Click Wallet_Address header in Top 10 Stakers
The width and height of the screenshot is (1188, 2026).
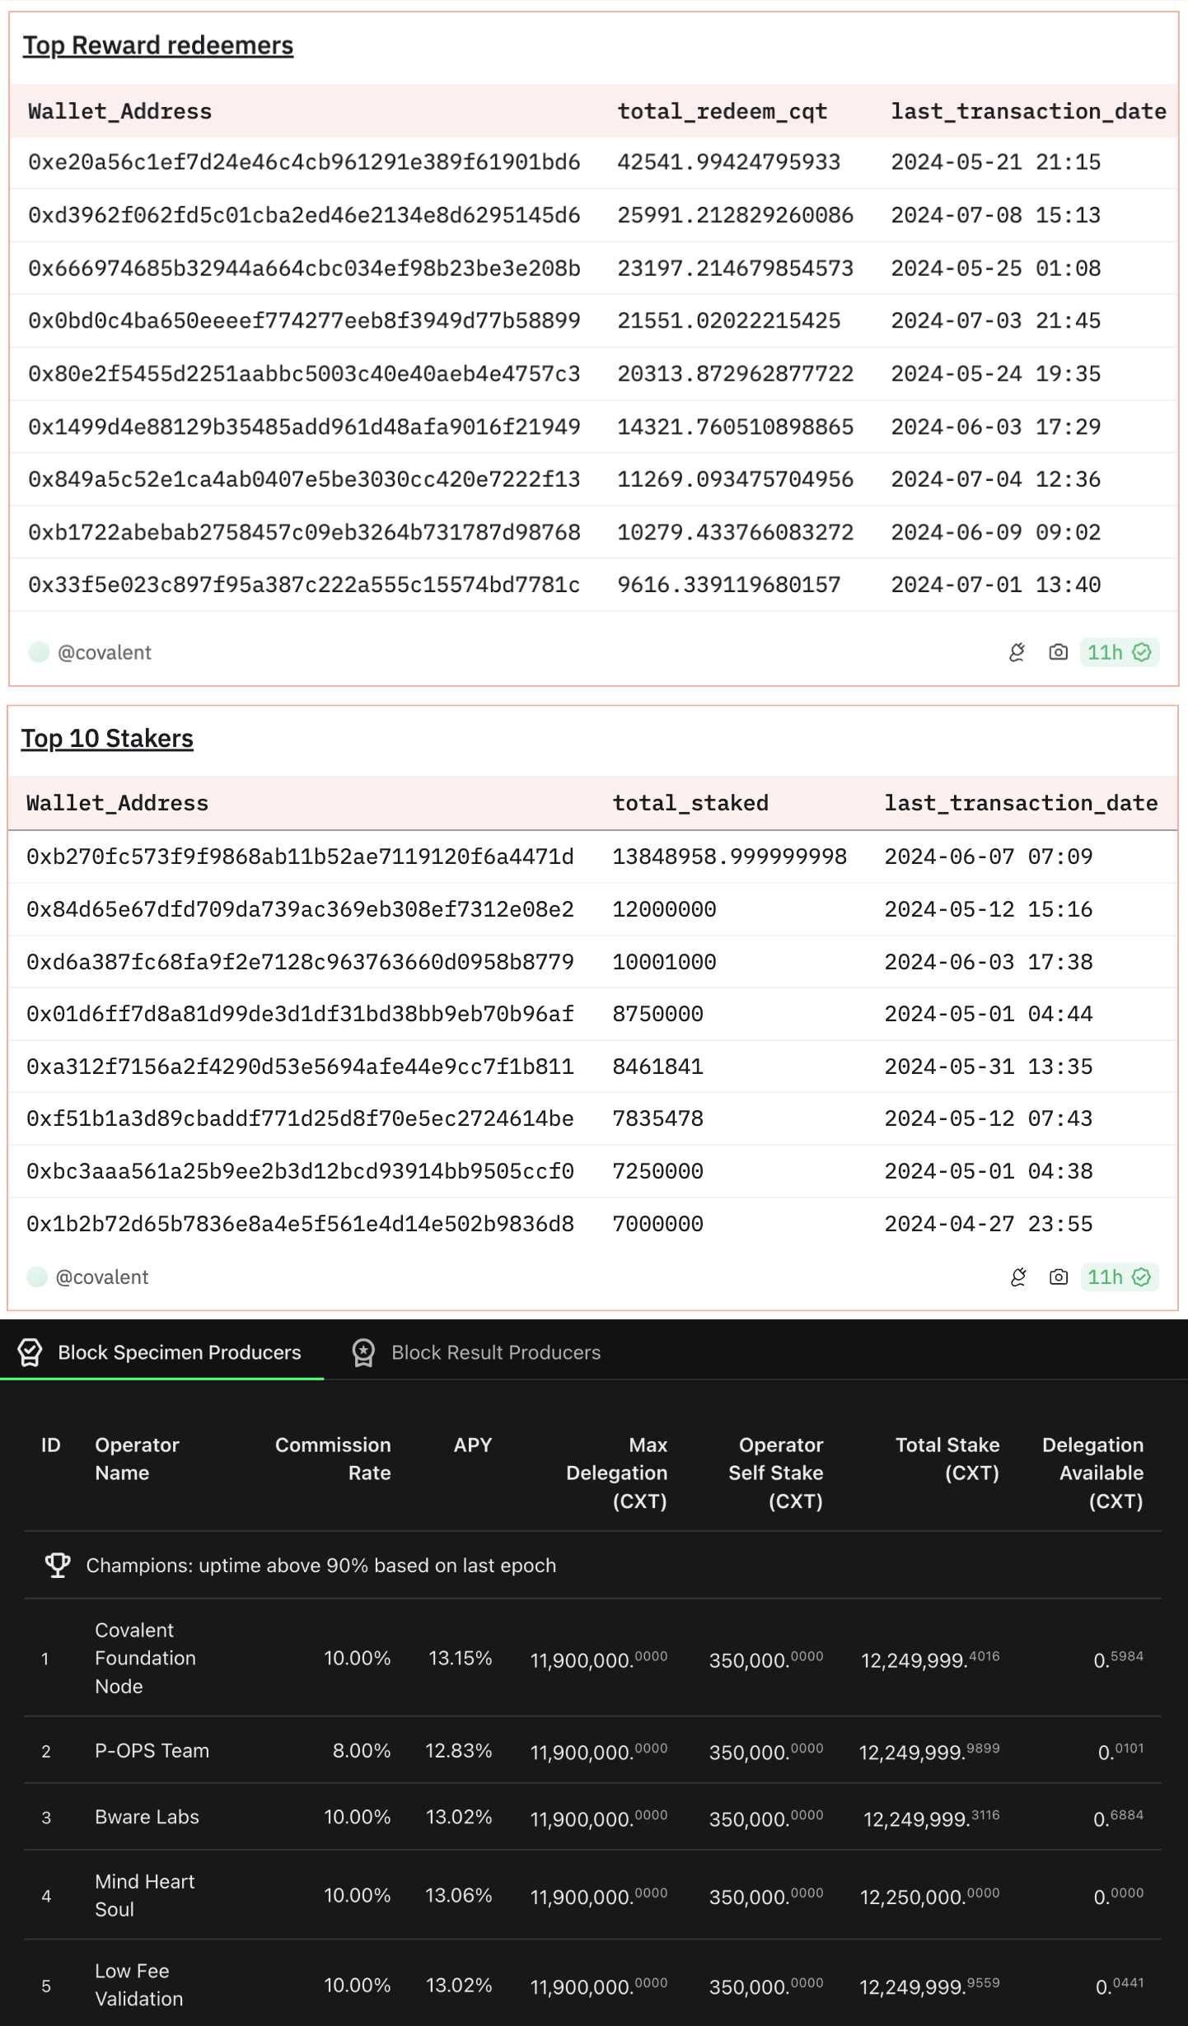pyautogui.click(x=118, y=803)
